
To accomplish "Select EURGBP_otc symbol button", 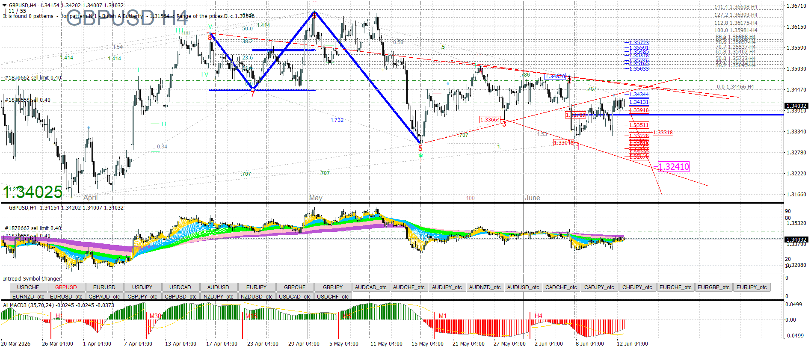I will [713, 287].
